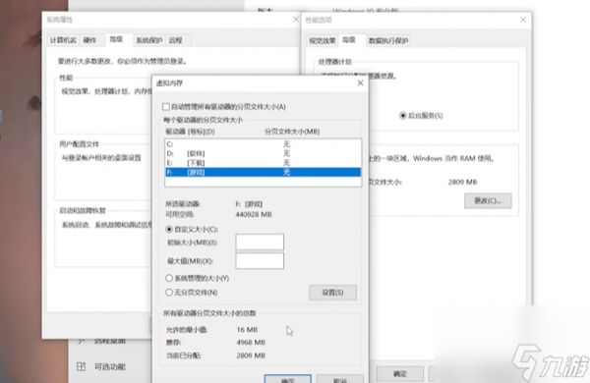The image size is (590, 383).
Task: Switch to the 硬件 tab
Action: click(x=89, y=40)
